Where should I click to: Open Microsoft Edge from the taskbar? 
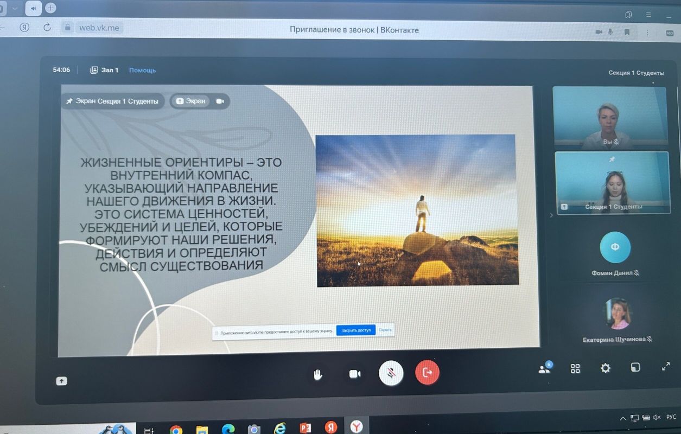[x=228, y=429]
